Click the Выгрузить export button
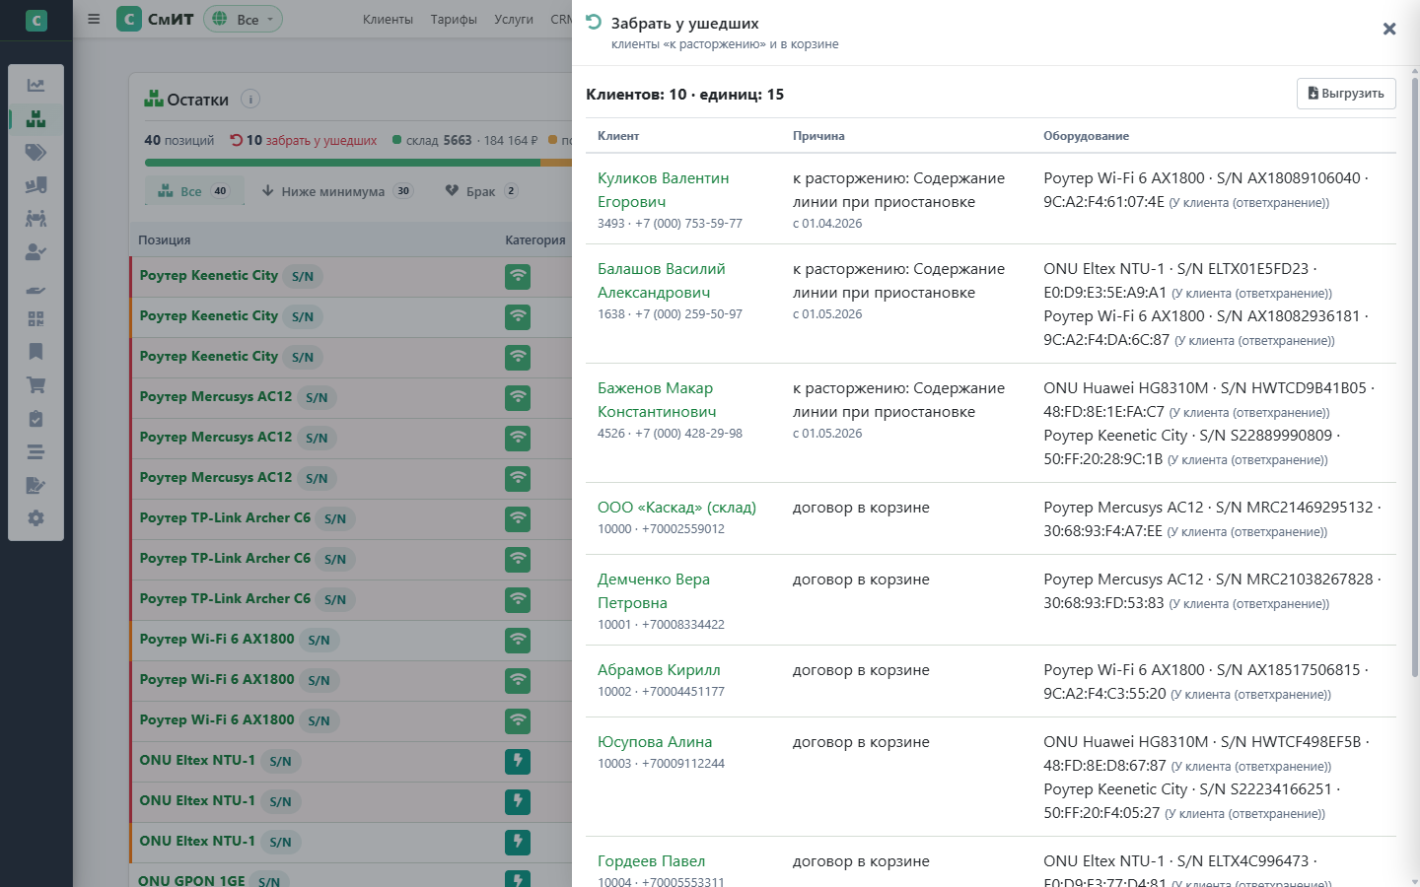 coord(1346,94)
